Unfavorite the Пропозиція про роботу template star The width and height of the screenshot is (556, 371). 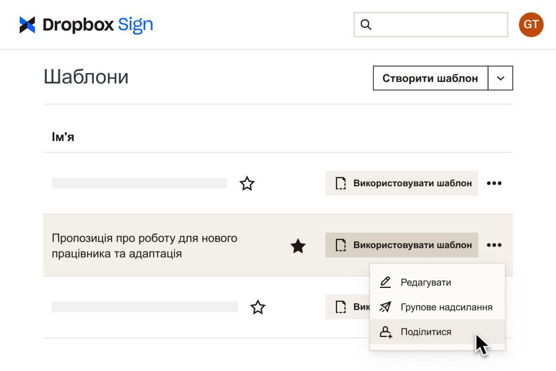[x=298, y=245]
